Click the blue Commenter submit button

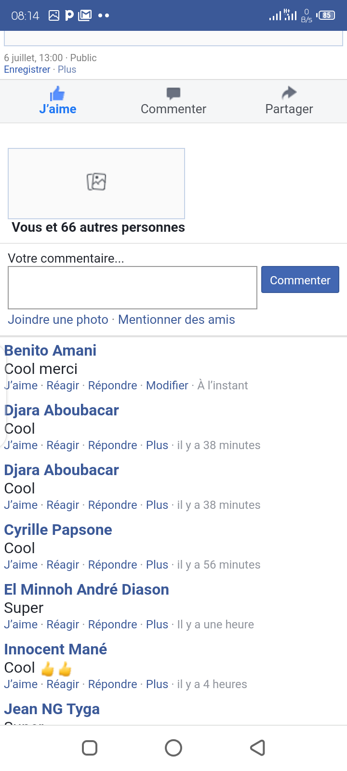point(300,279)
